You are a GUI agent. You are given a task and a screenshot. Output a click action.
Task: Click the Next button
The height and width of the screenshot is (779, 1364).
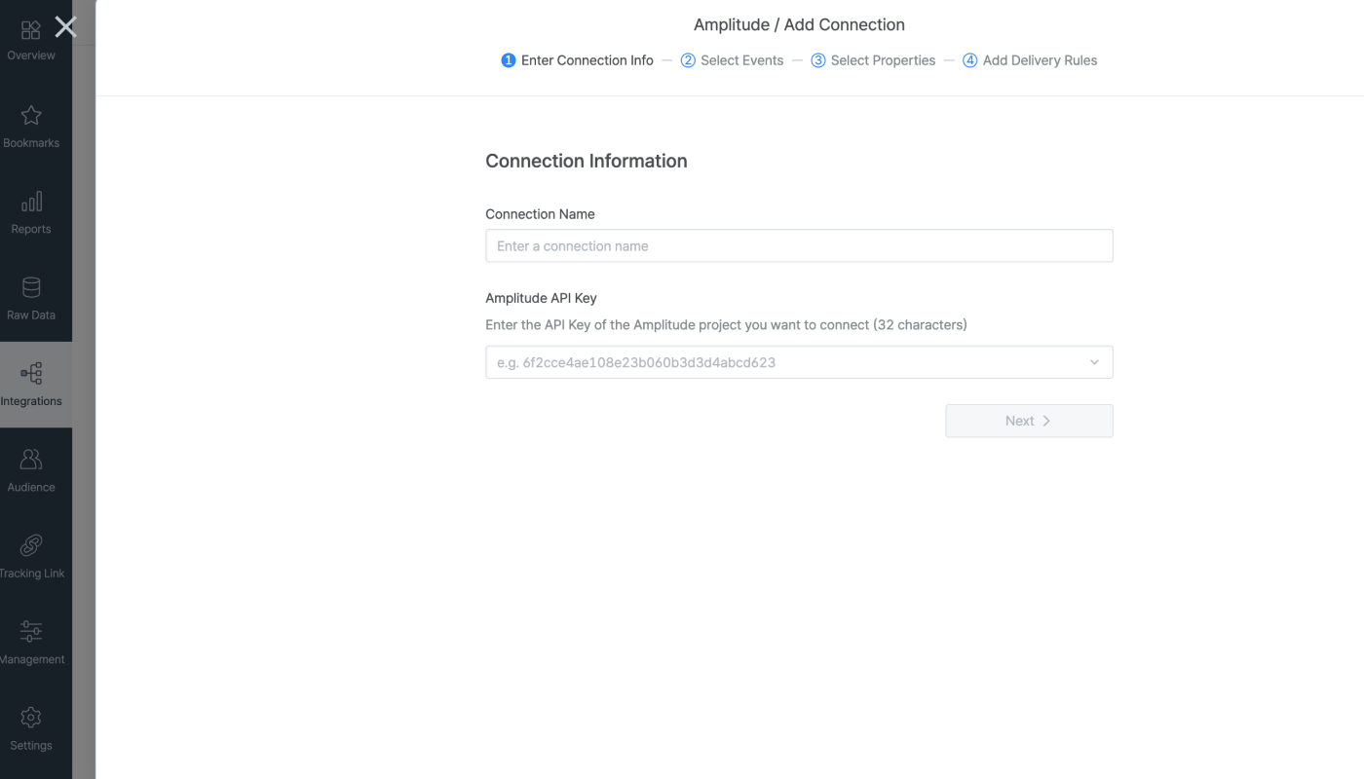tap(1029, 421)
